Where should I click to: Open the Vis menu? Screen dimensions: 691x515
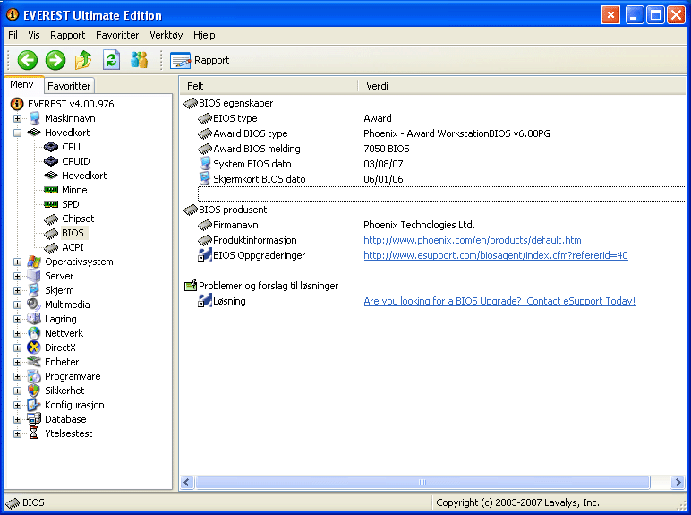pos(33,35)
